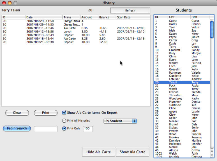Open the By Student dropdown
Screen dimensions: 217x161
point(120,121)
